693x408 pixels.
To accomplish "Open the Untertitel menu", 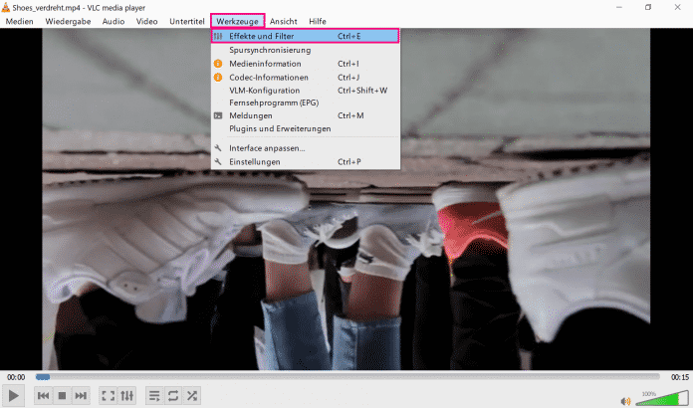I will point(186,21).
